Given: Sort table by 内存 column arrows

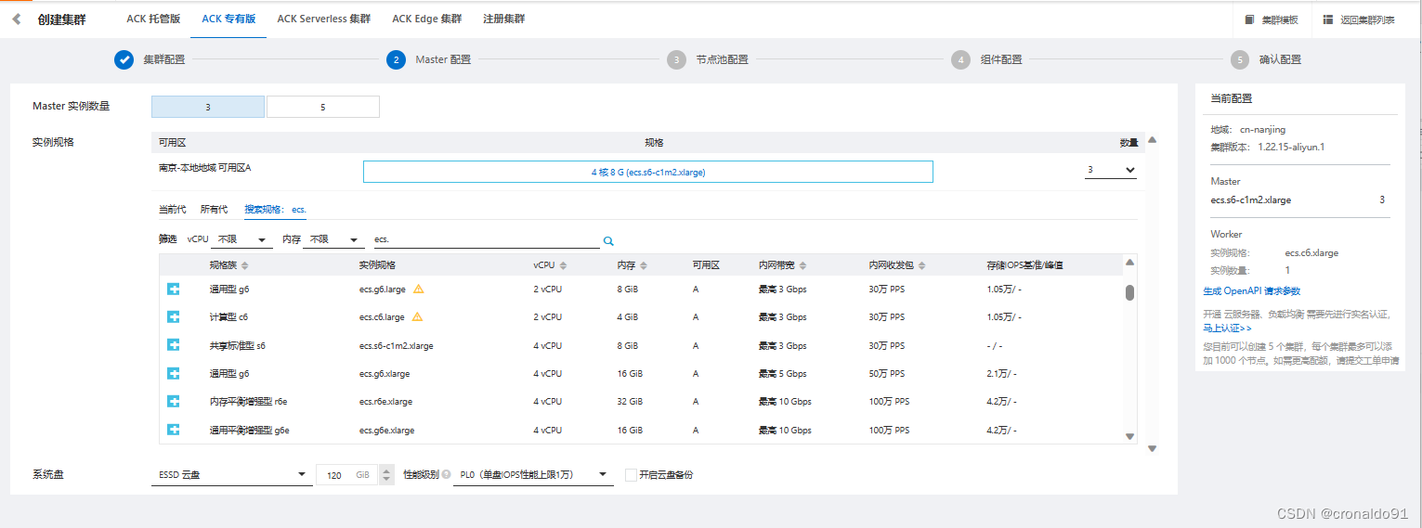Looking at the screenshot, I should click(x=643, y=265).
